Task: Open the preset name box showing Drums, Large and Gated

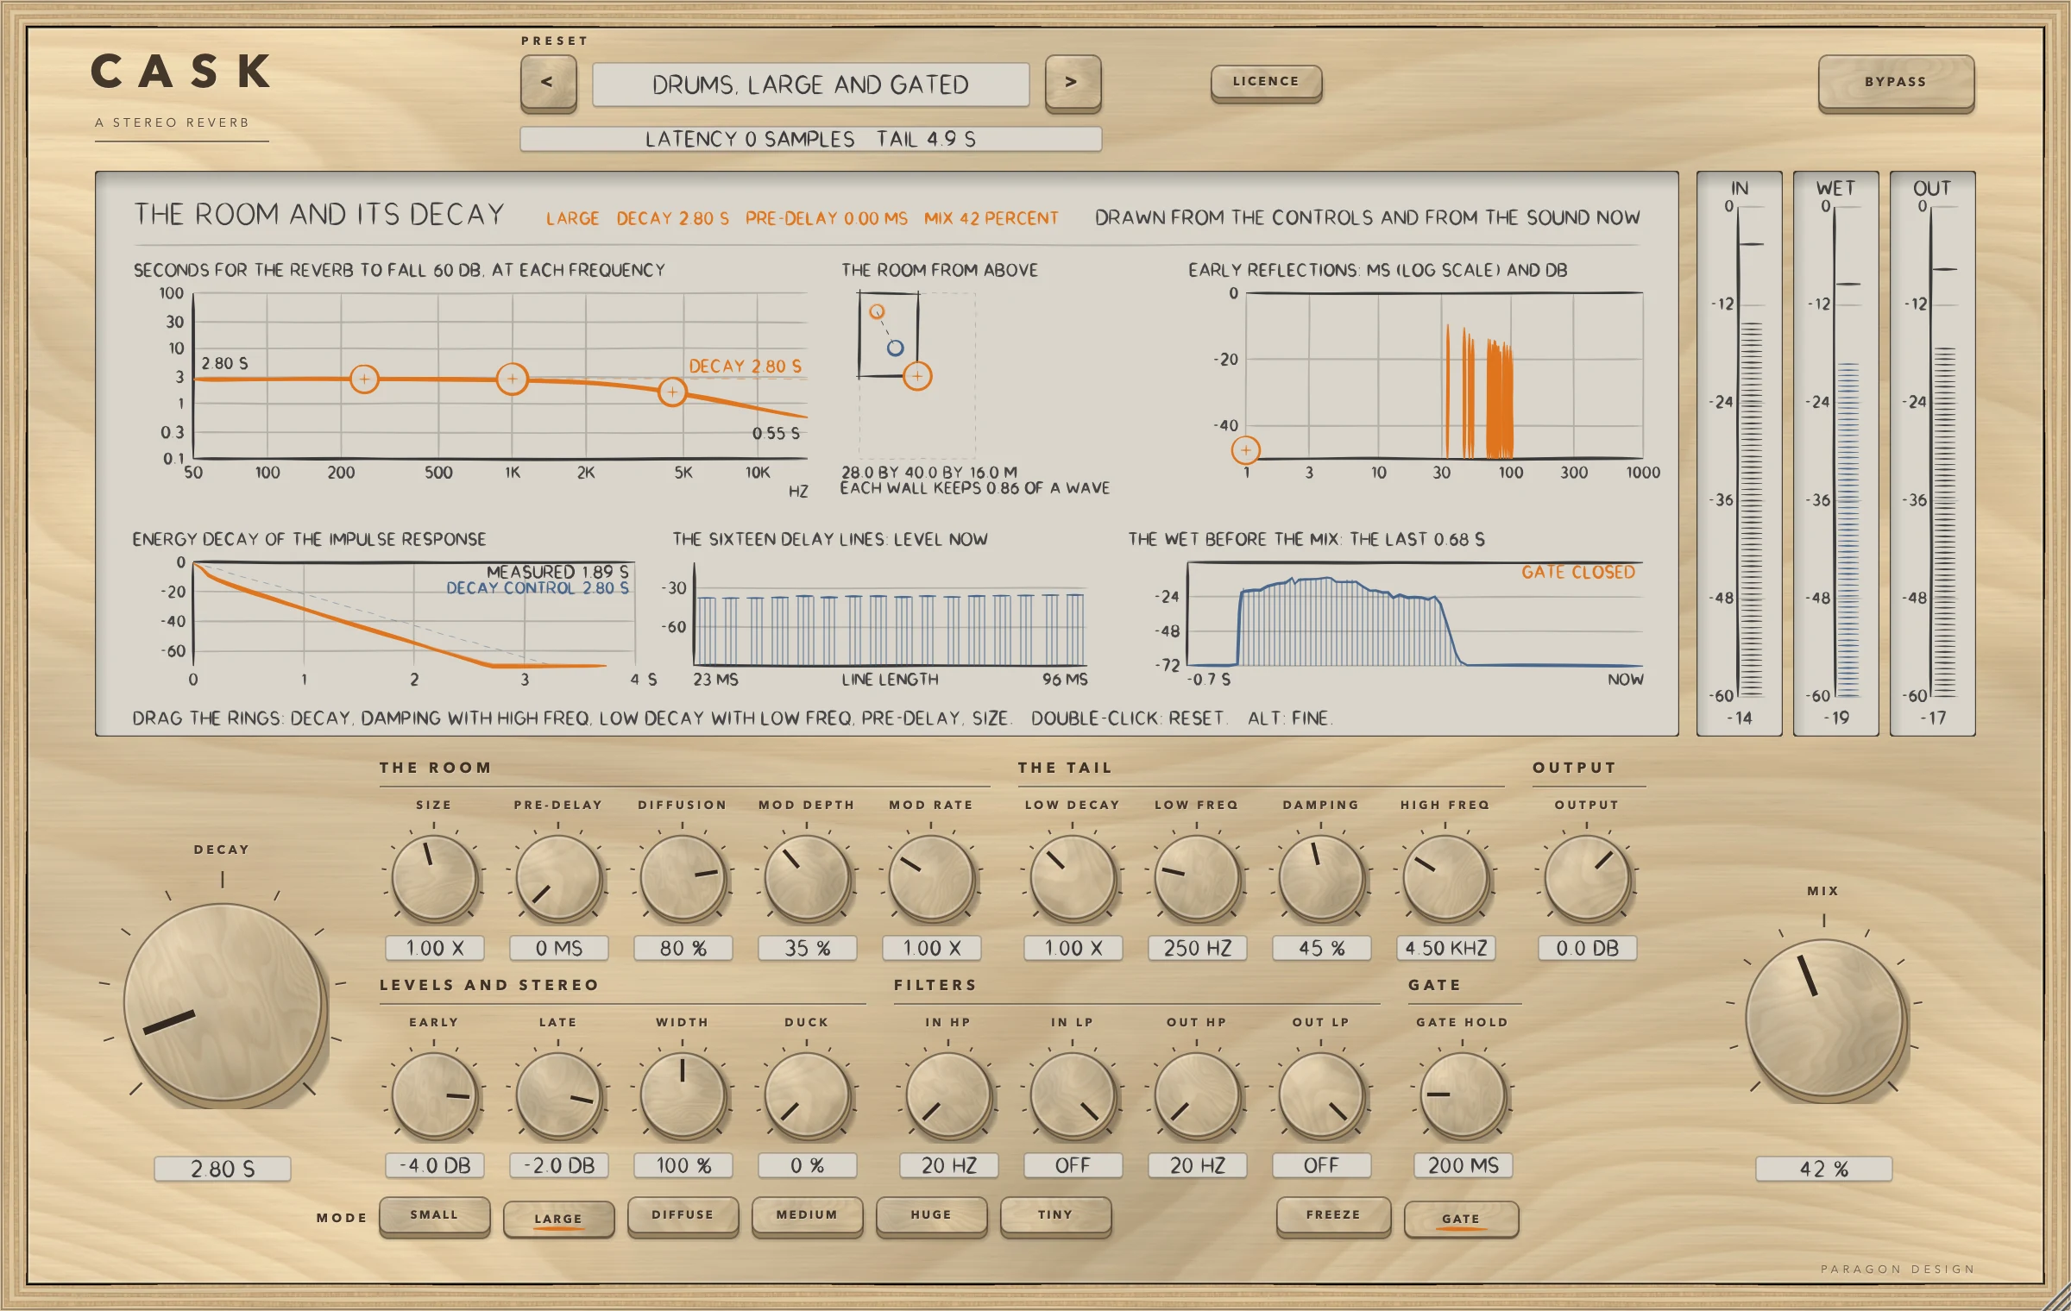Action: (811, 85)
